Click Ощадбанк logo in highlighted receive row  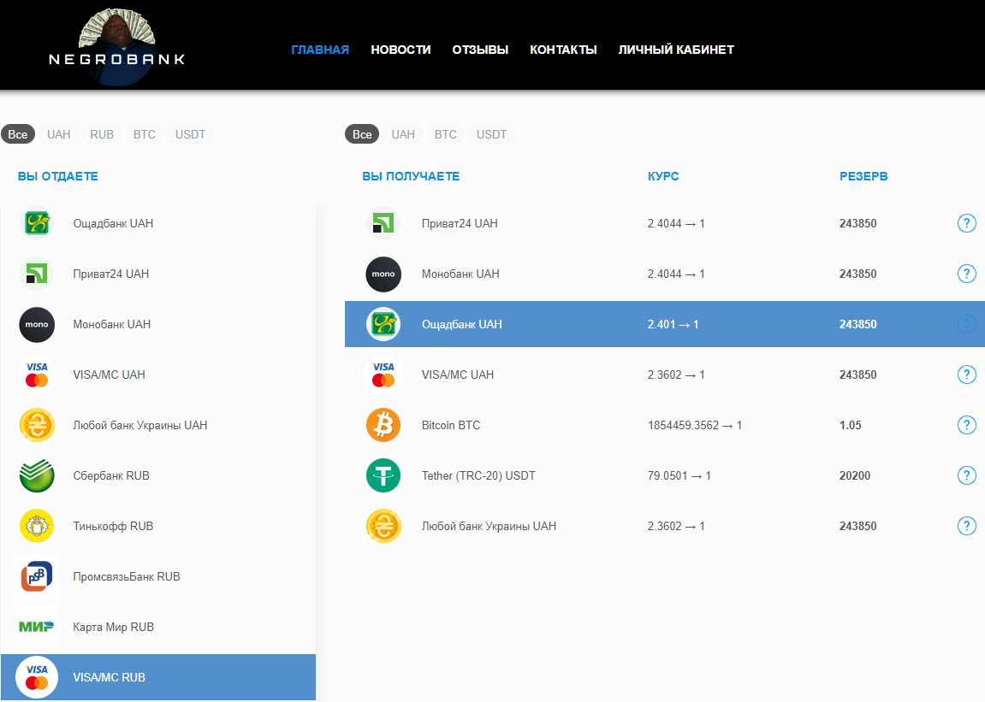coord(383,325)
